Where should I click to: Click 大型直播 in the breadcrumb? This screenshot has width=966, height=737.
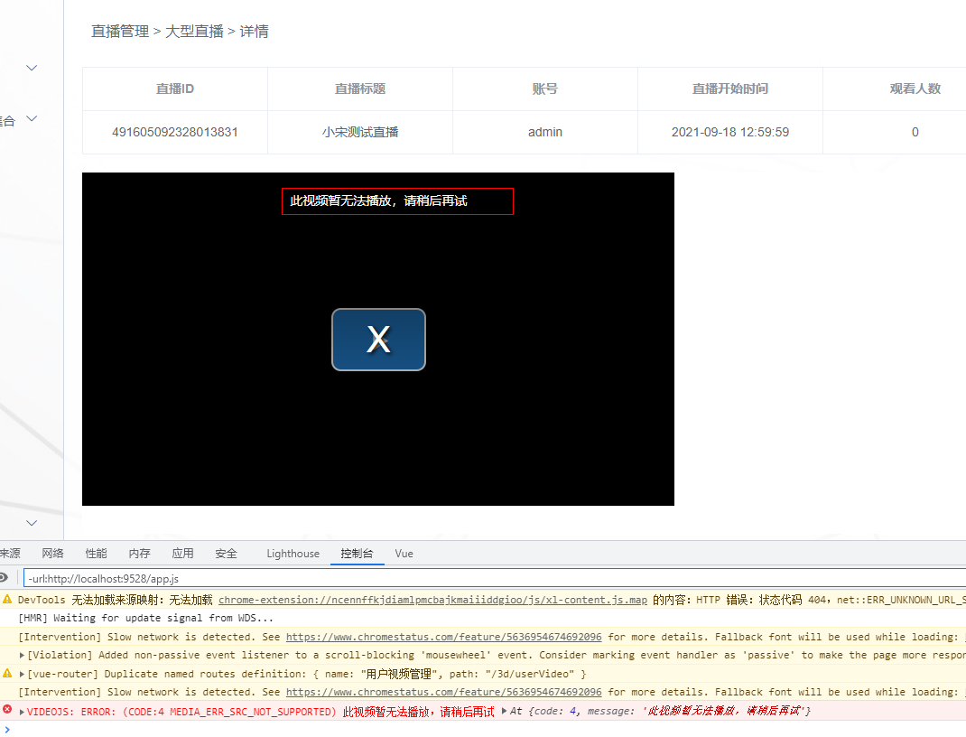point(194,32)
